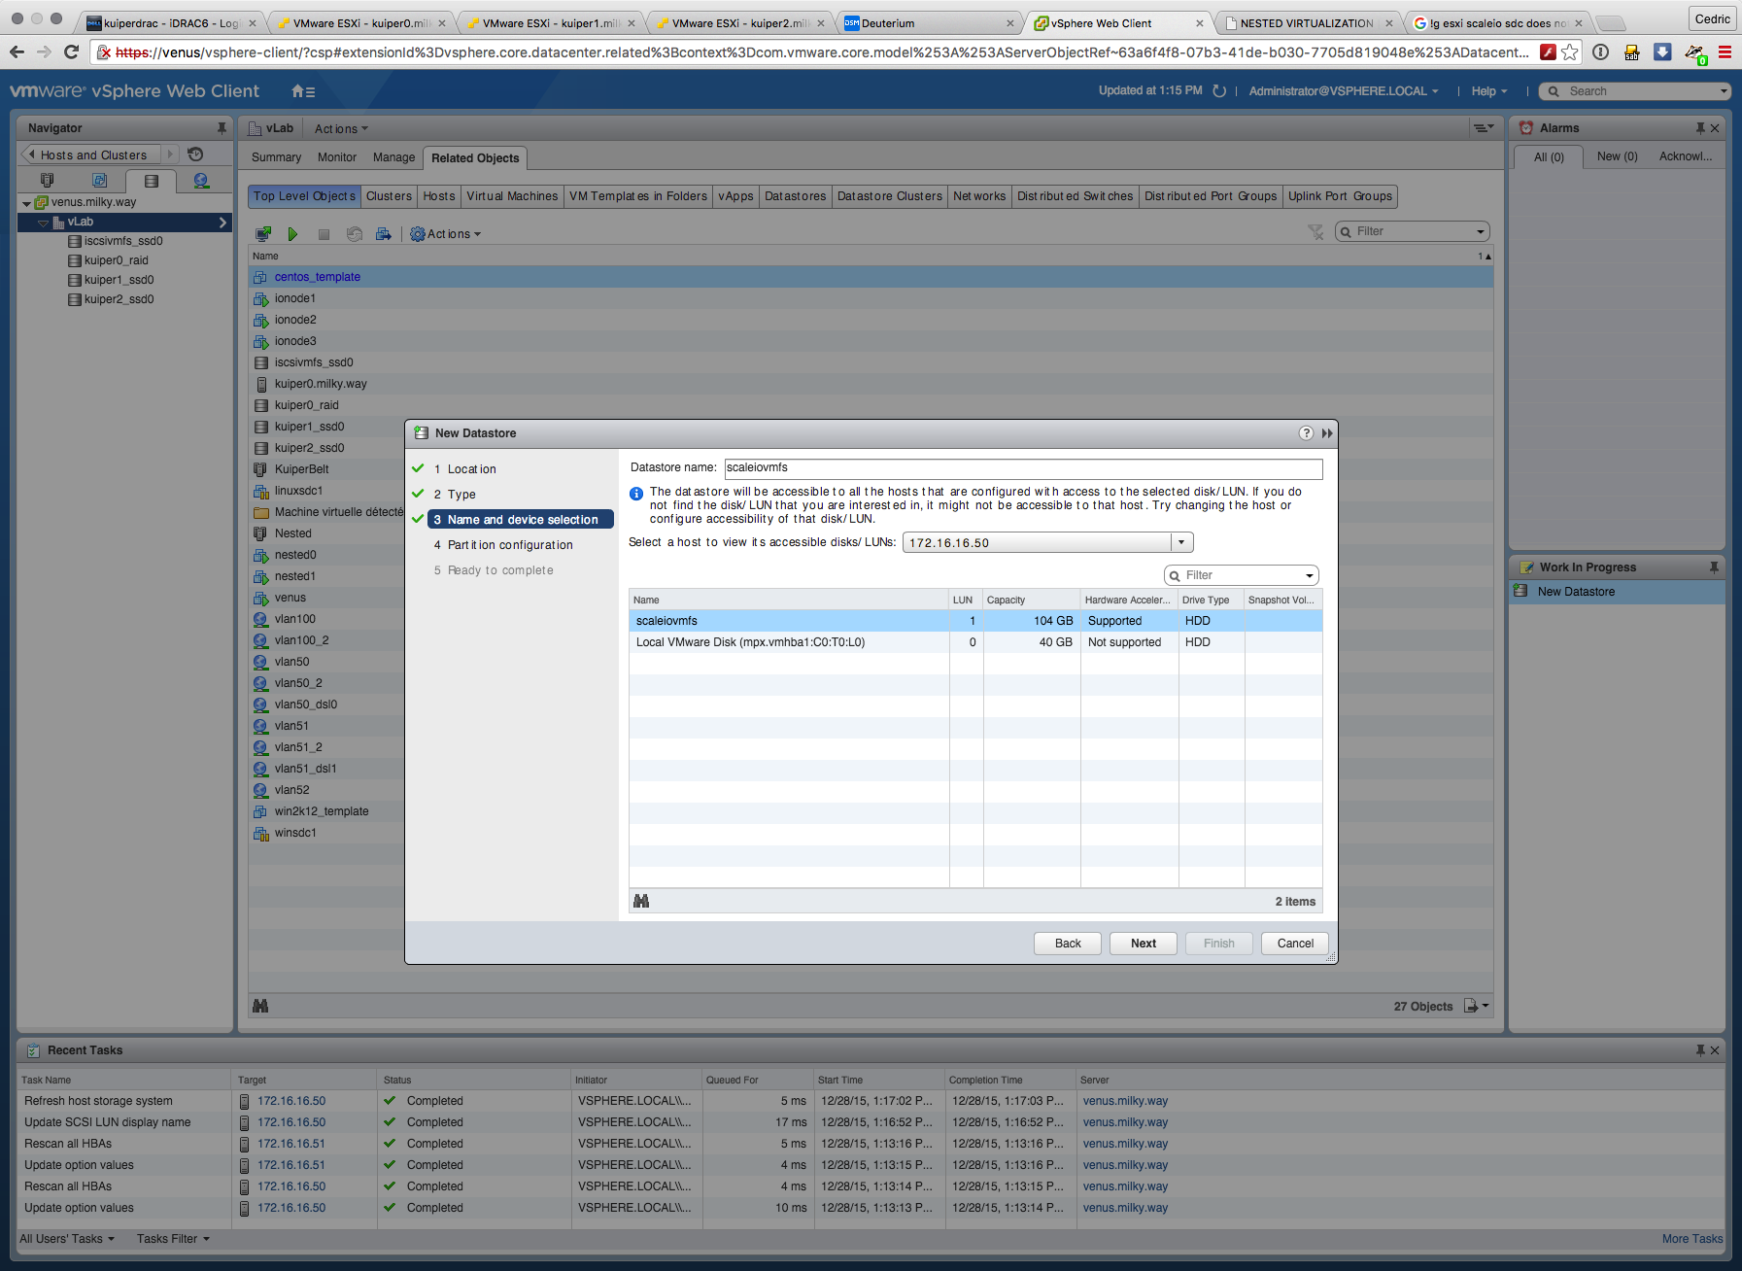Select the Datastore Clusters tab
Viewport: 1742px width, 1271px height.
coord(889,196)
